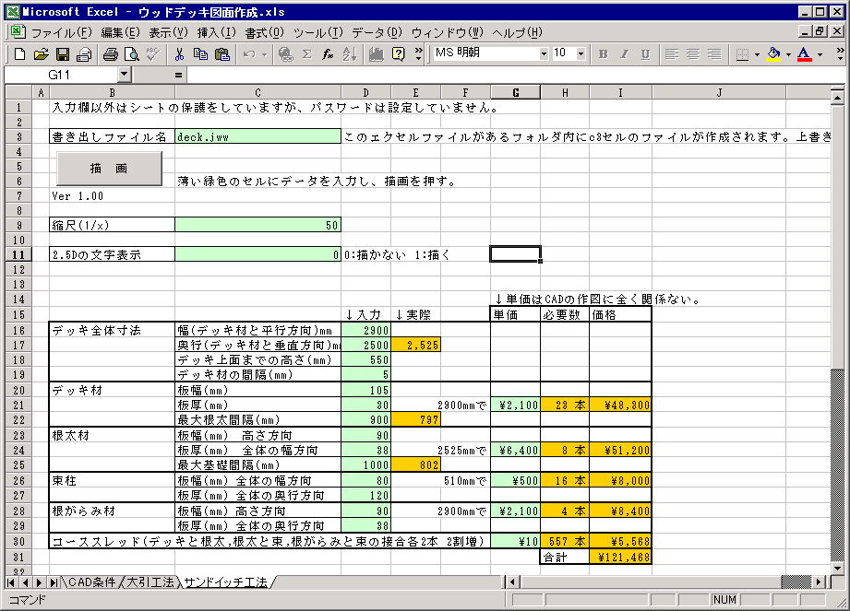
Task: Toggle Bold formatting
Action: (x=603, y=54)
